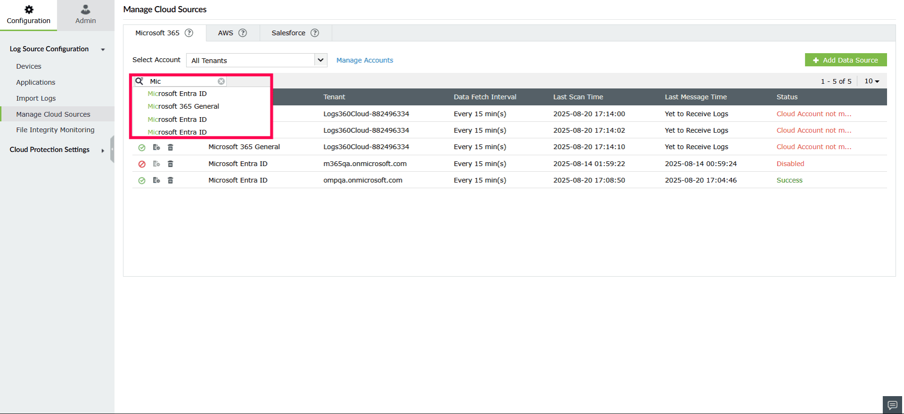Choose 'Microsoft 365 General' search suggestion

[183, 106]
